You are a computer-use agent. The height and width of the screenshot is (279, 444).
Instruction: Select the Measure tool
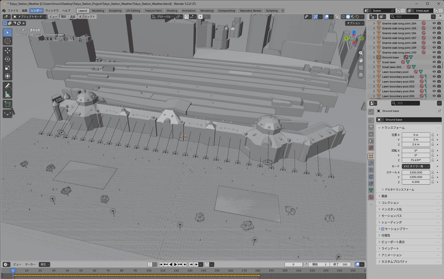7,95
